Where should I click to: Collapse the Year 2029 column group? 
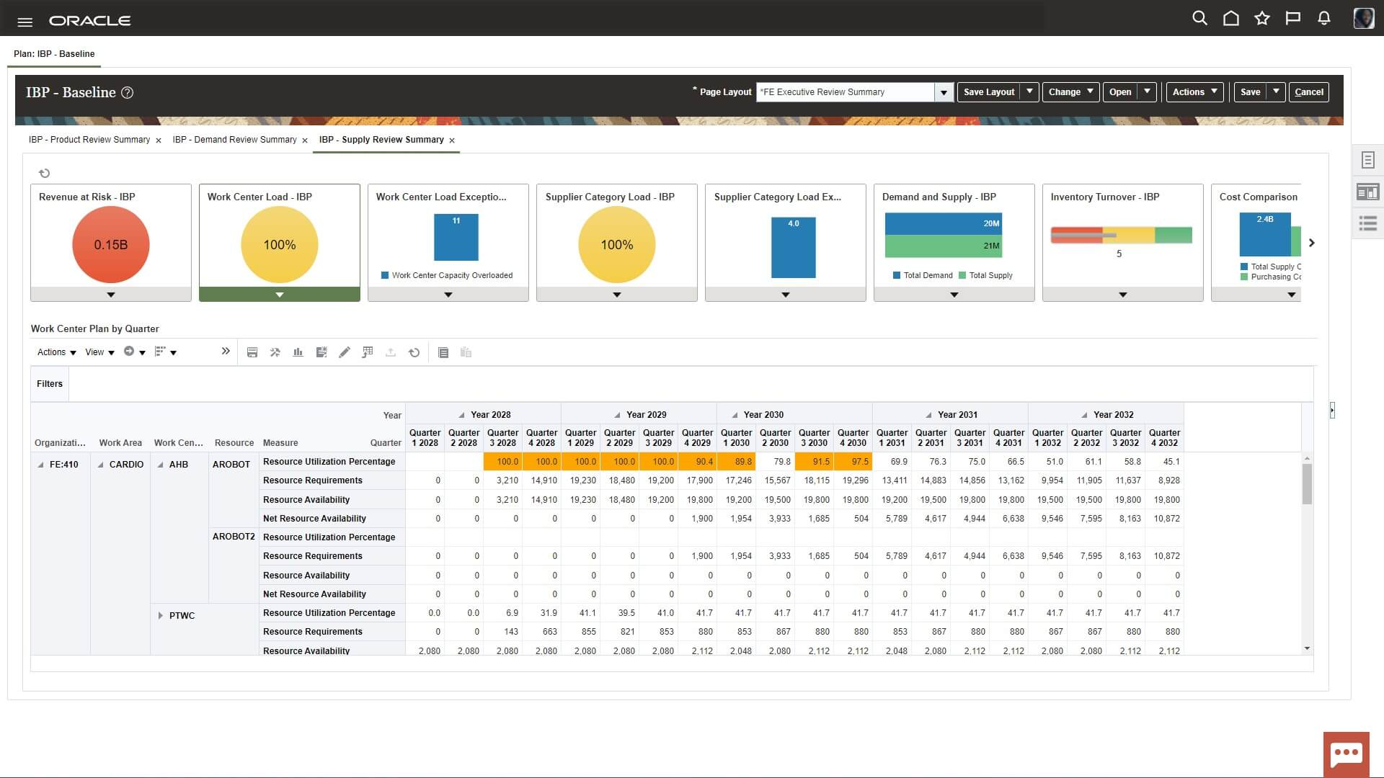click(x=617, y=415)
